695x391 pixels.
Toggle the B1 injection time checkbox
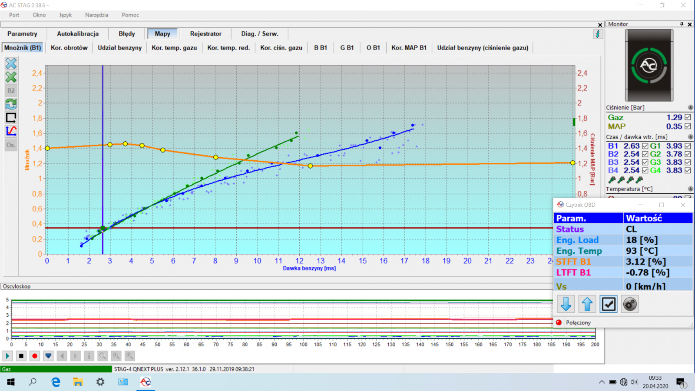[645, 146]
